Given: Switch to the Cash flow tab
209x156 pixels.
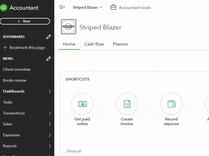Looking at the screenshot, I should coord(94,44).
